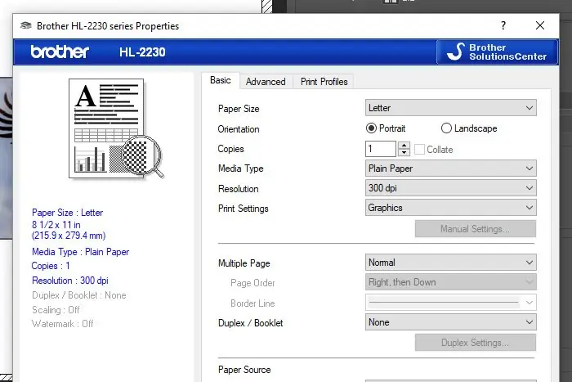Decrease copies with down arrow
This screenshot has height=382, width=572.
coord(404,153)
